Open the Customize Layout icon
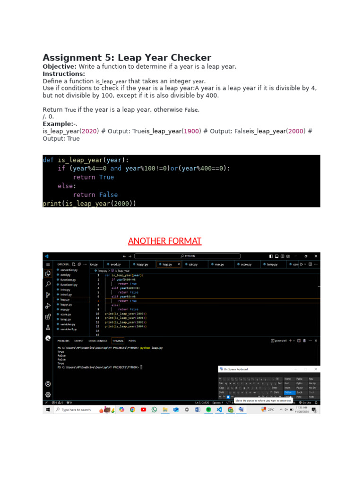Image resolution: width=363 pixels, height=485 pixels. click(288, 256)
